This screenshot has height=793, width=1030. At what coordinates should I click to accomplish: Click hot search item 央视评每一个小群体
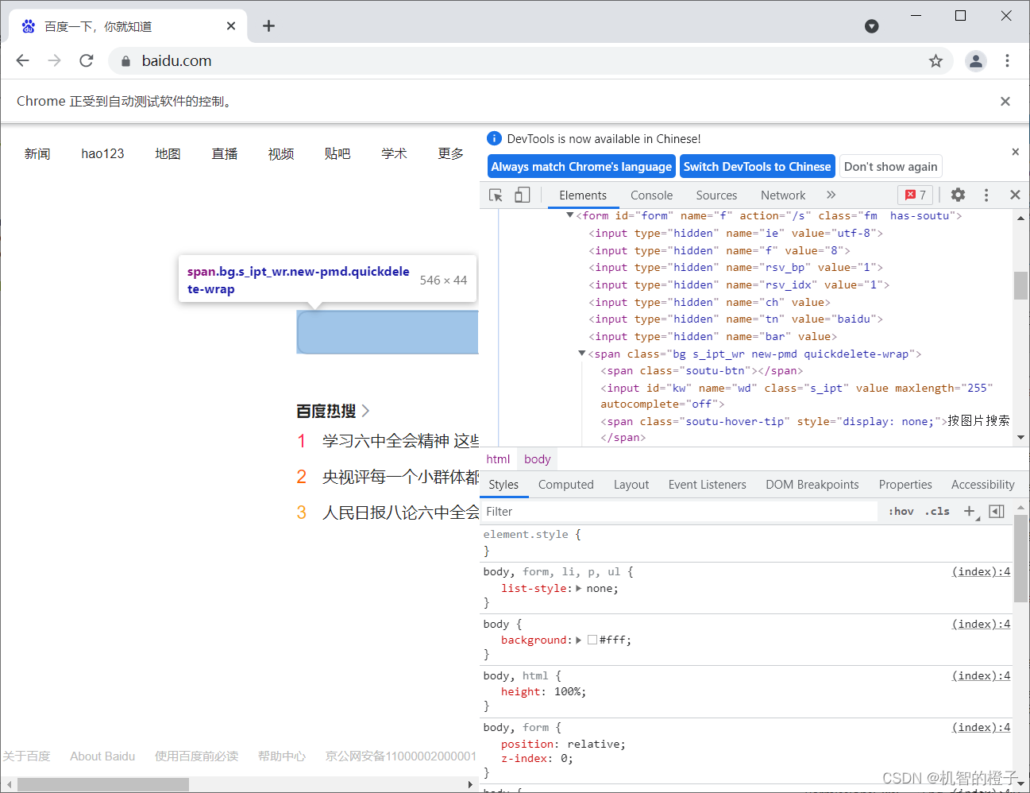pyautogui.click(x=400, y=477)
